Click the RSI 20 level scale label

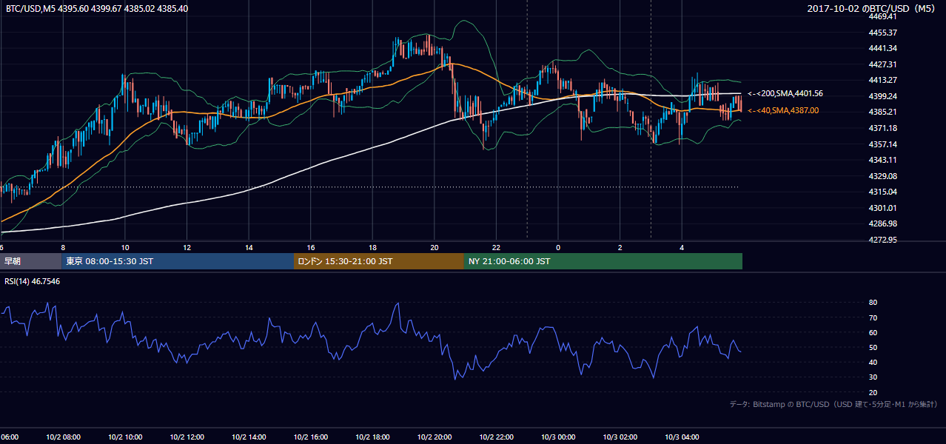point(873,392)
